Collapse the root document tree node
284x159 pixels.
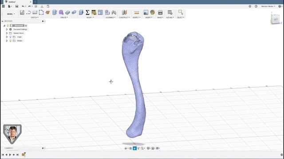click(4, 26)
